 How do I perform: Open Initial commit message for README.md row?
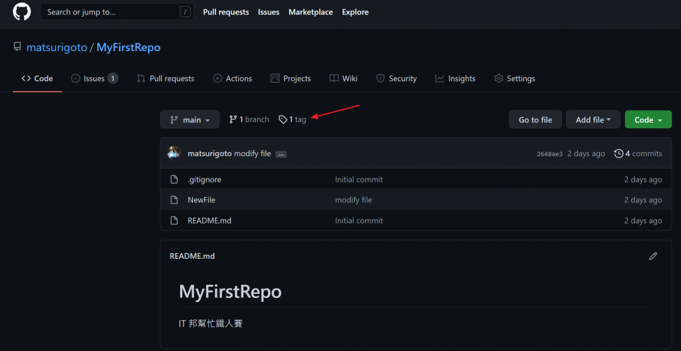359,220
